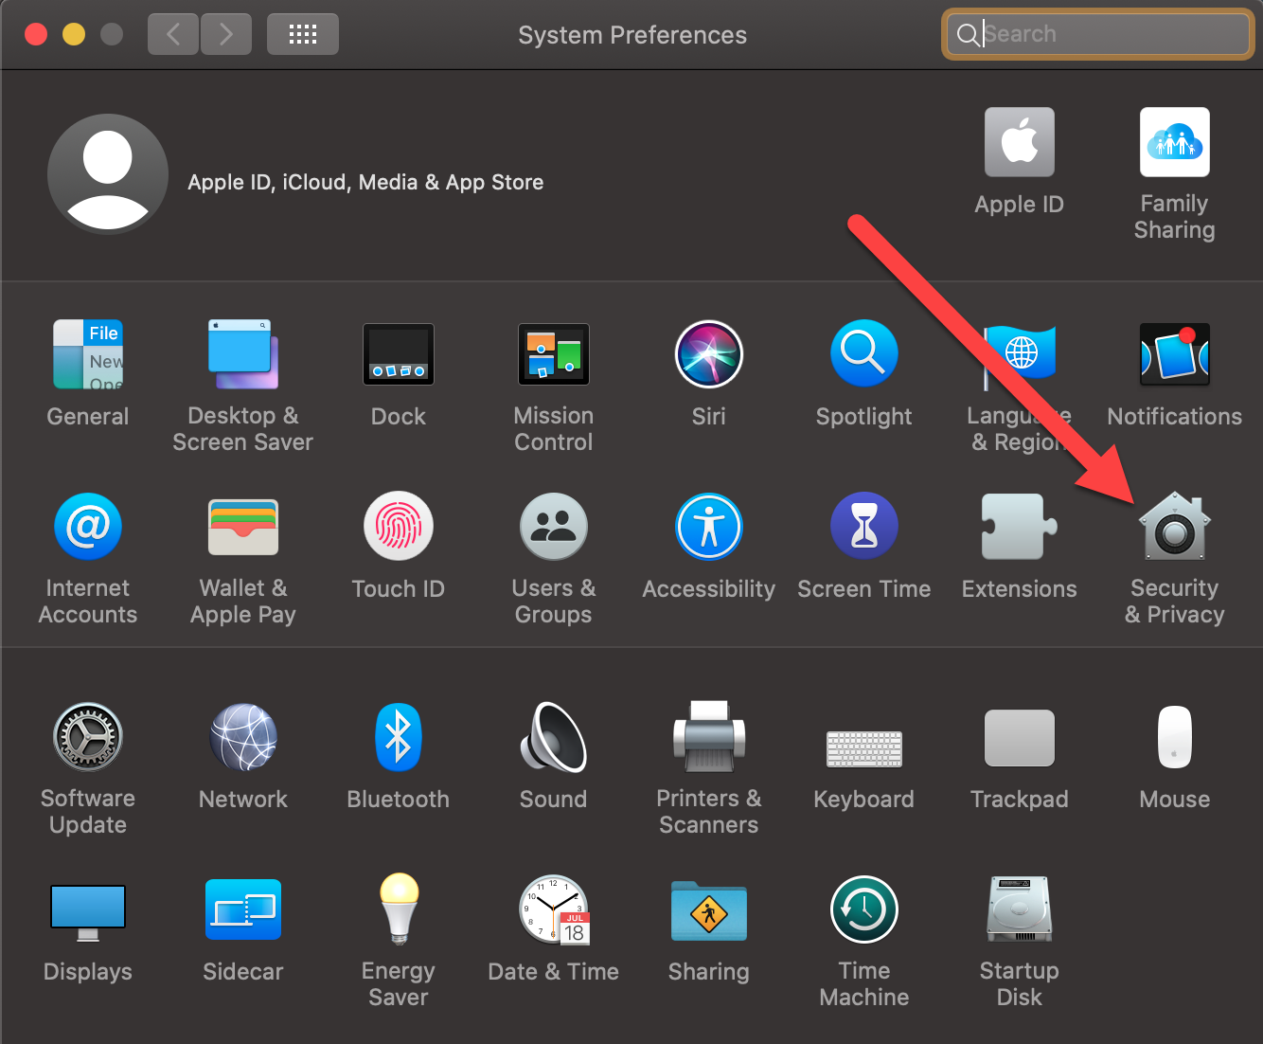Open Energy Saver preferences
This screenshot has width=1263, height=1044.
[399, 909]
